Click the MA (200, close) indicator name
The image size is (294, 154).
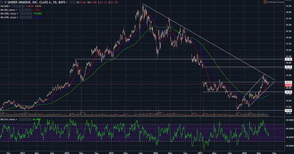8,14
